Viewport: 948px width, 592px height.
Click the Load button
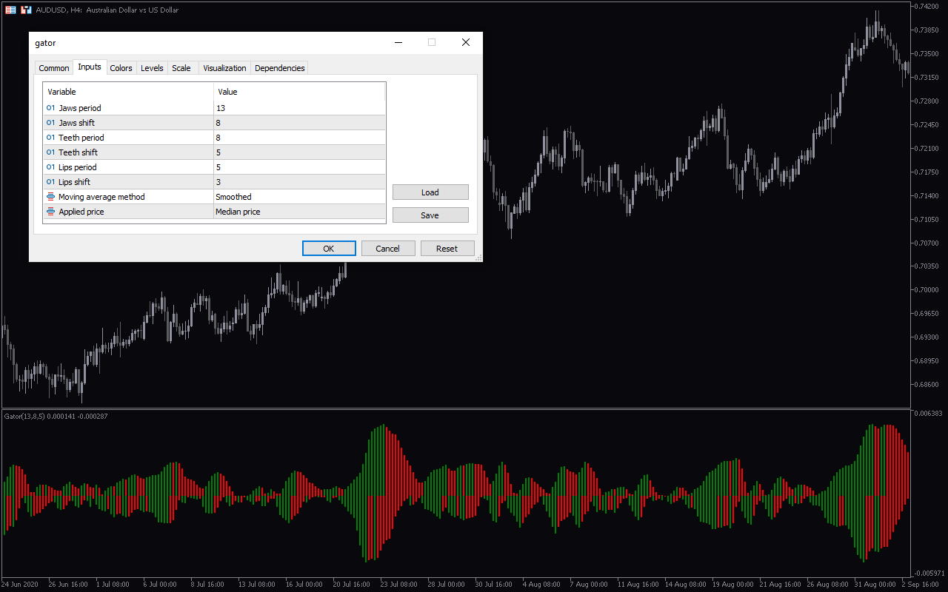pos(430,192)
